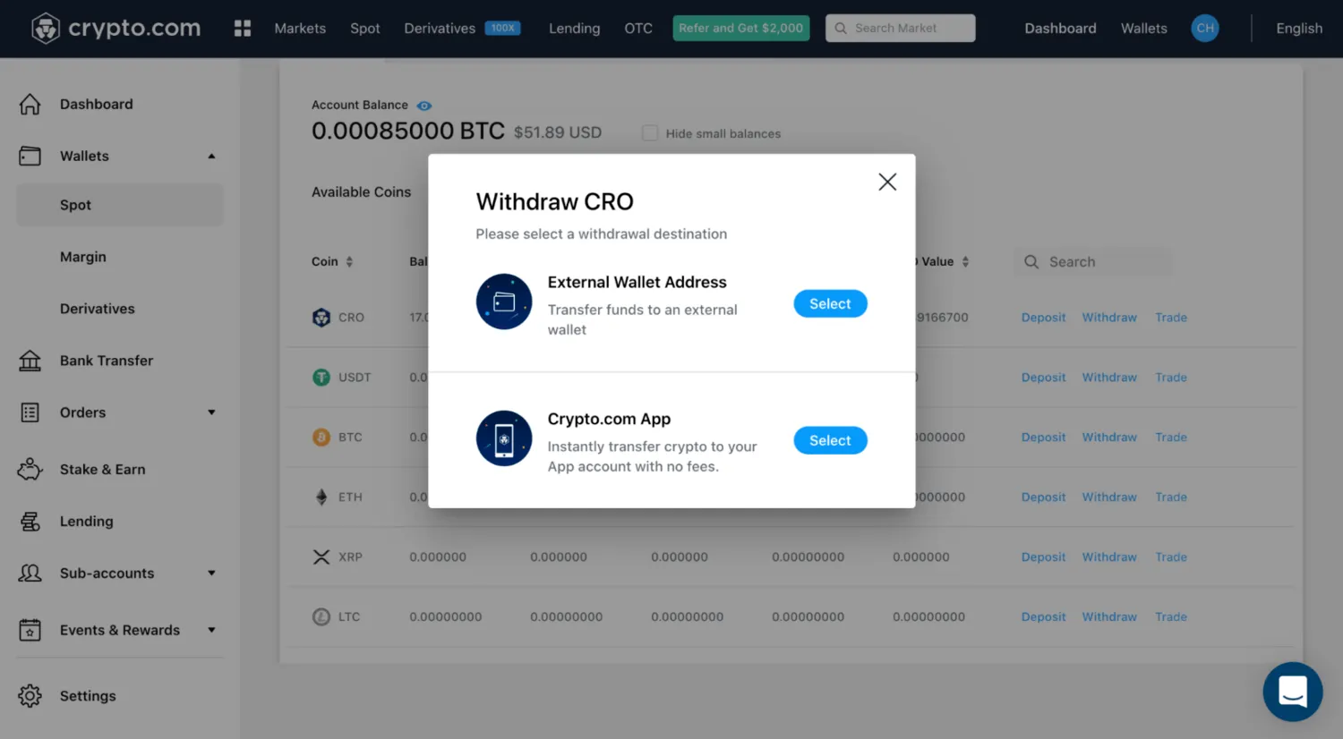Click the Events & Rewards calendar icon

30,631
